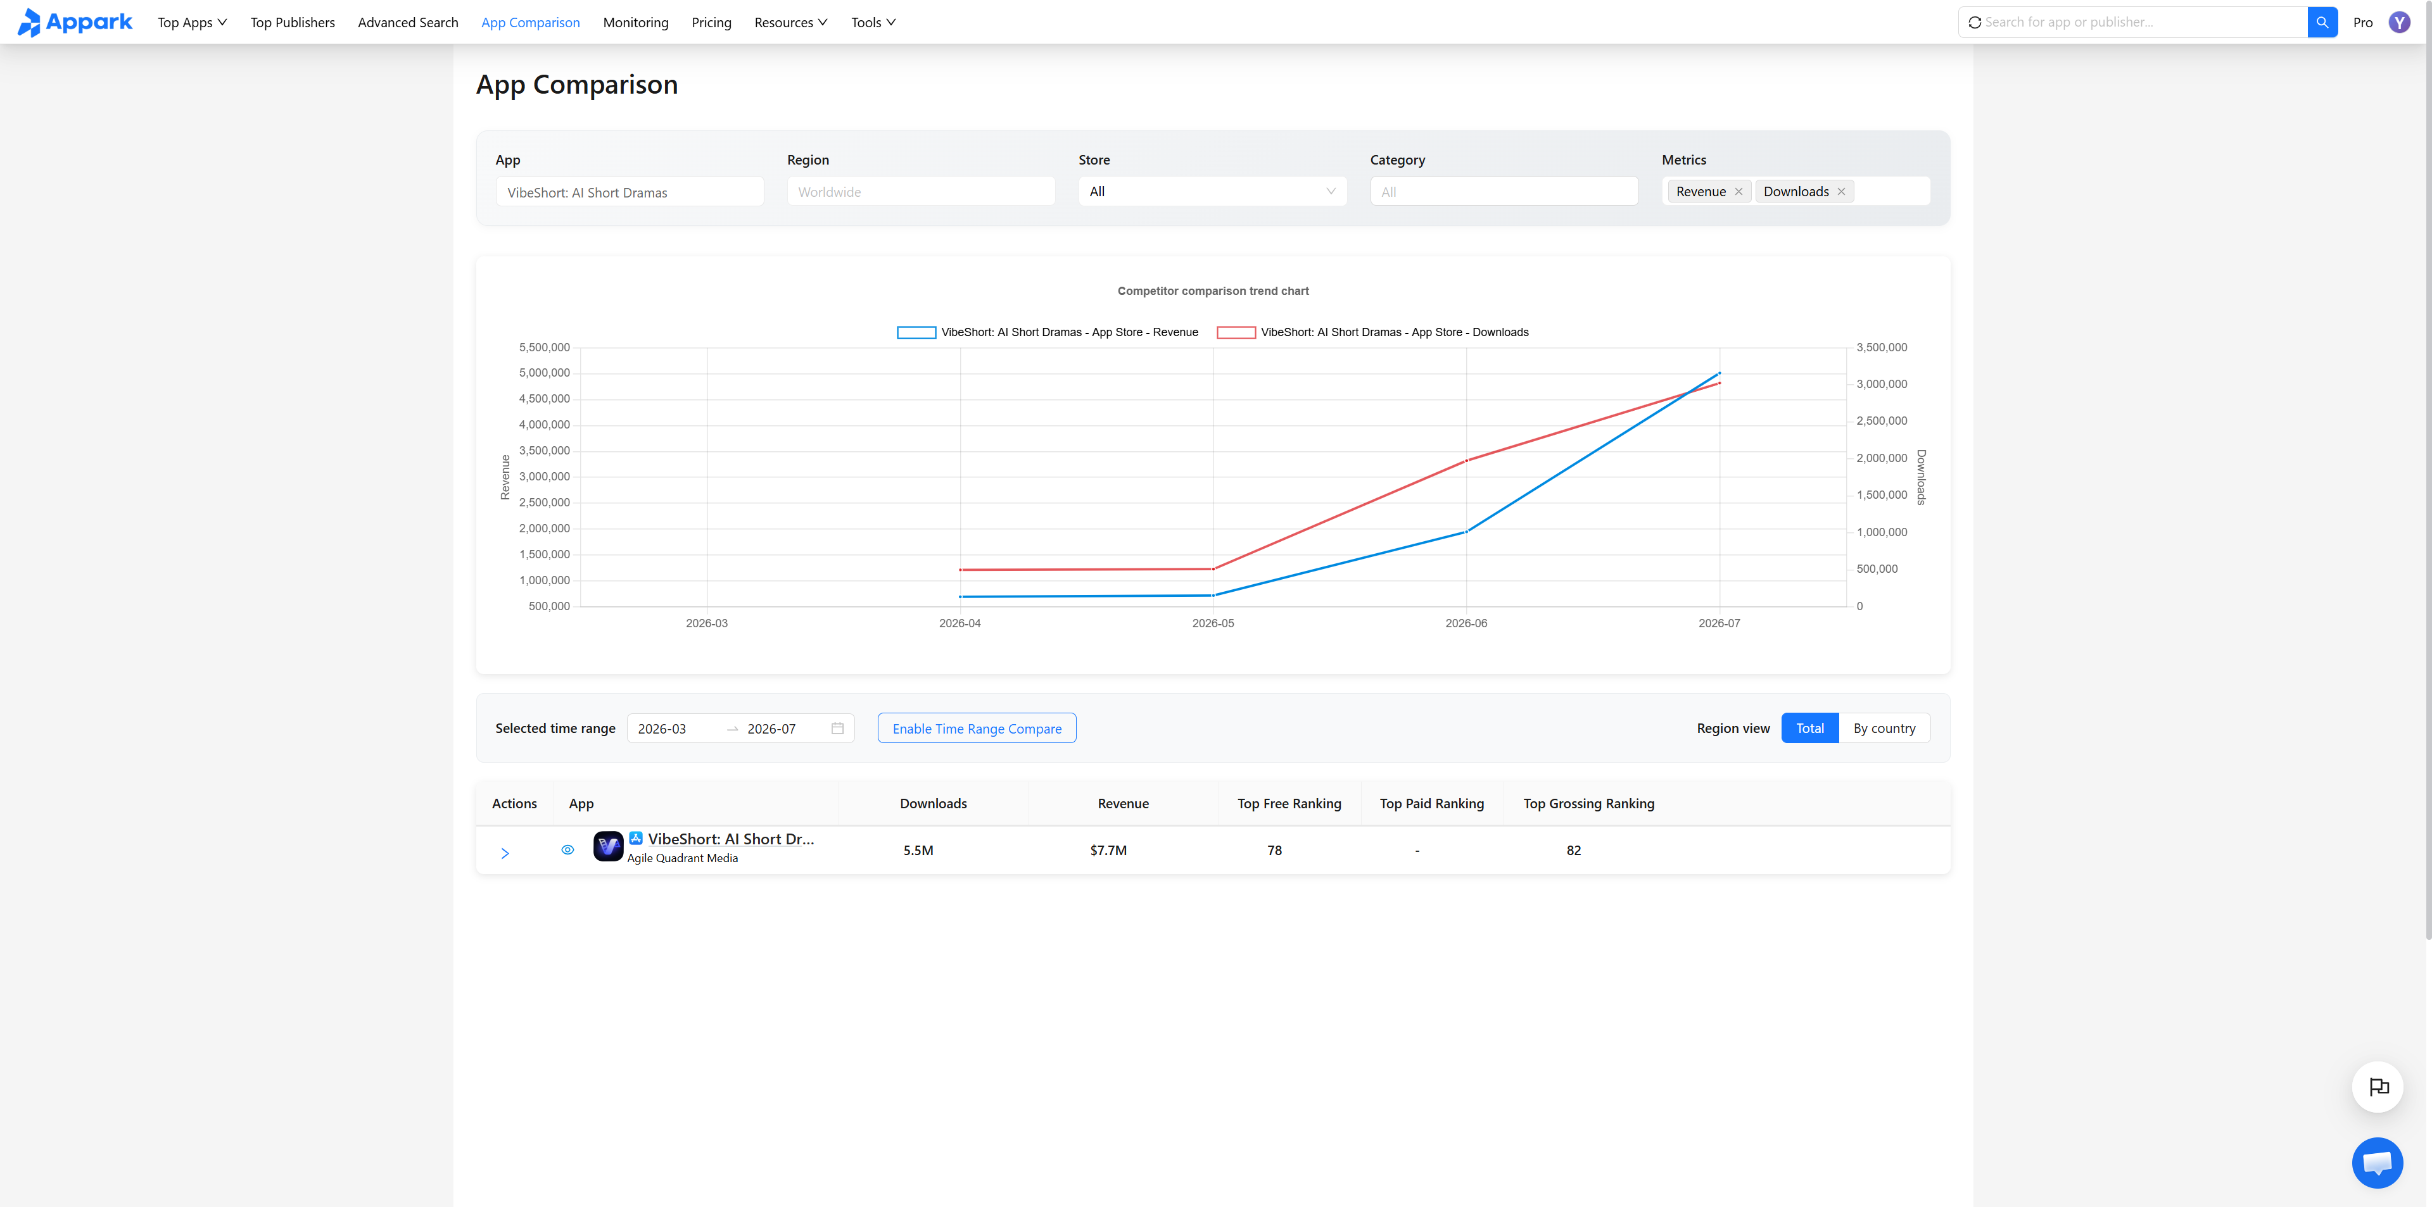Toggle Revenue series in chart legend
Image resolution: width=2432 pixels, height=1207 pixels.
pyautogui.click(x=1047, y=332)
